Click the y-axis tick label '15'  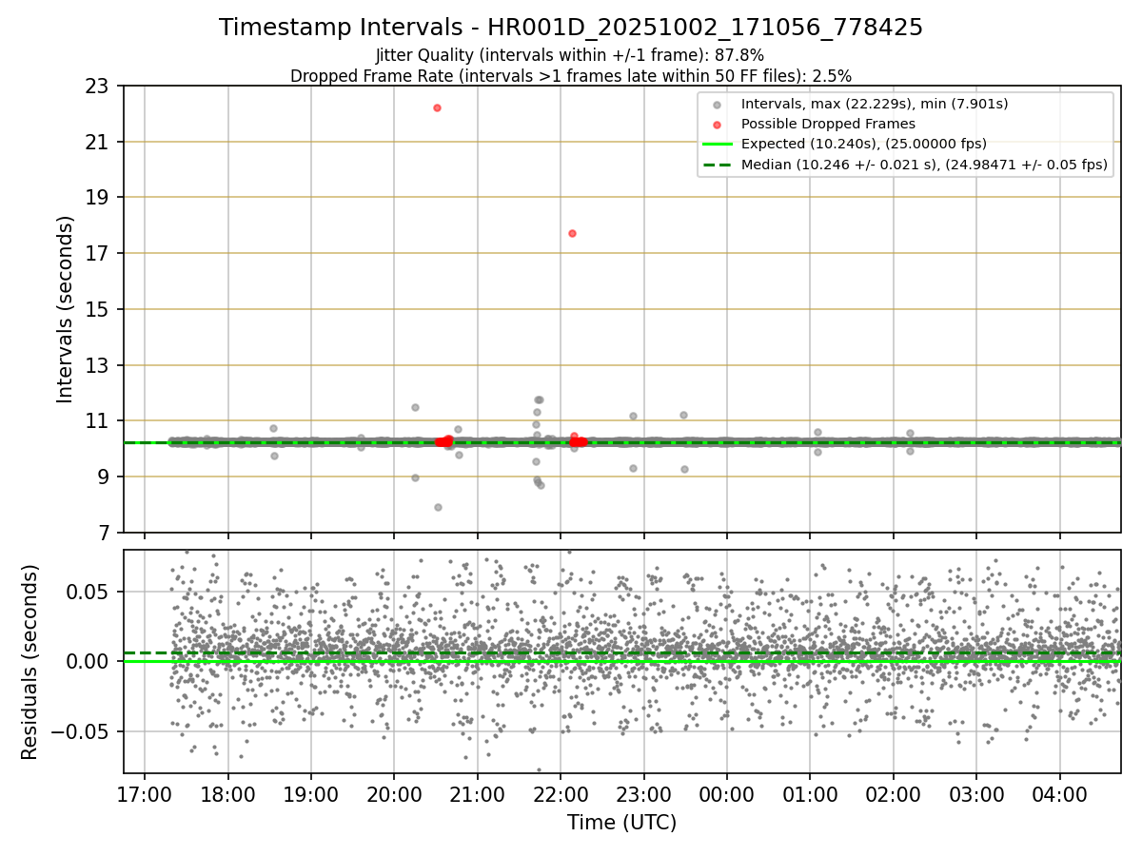click(98, 310)
